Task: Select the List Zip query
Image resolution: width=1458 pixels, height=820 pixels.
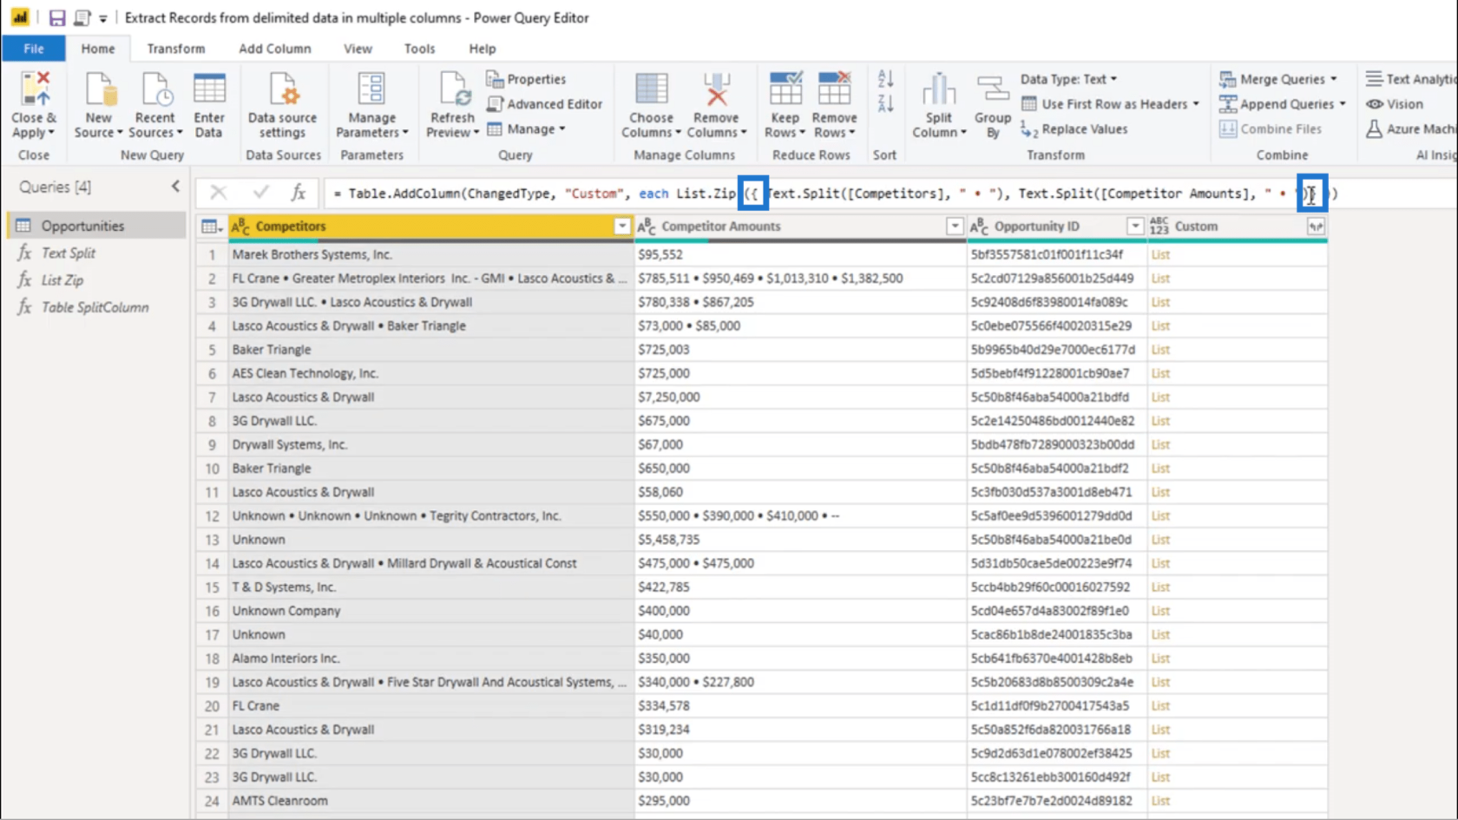Action: [x=95, y=280]
